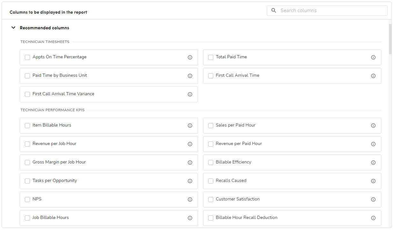Open info icon for Revenue per Paid Hour

373,144
